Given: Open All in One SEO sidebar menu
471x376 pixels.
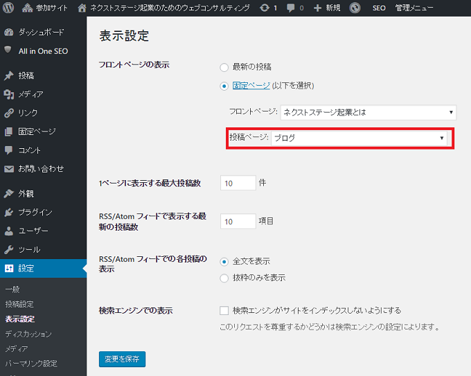Looking at the screenshot, I should click(43, 51).
